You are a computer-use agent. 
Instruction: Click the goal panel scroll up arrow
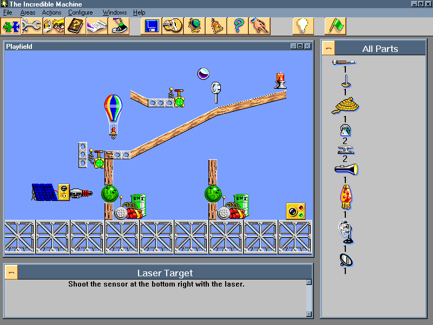click(309, 282)
